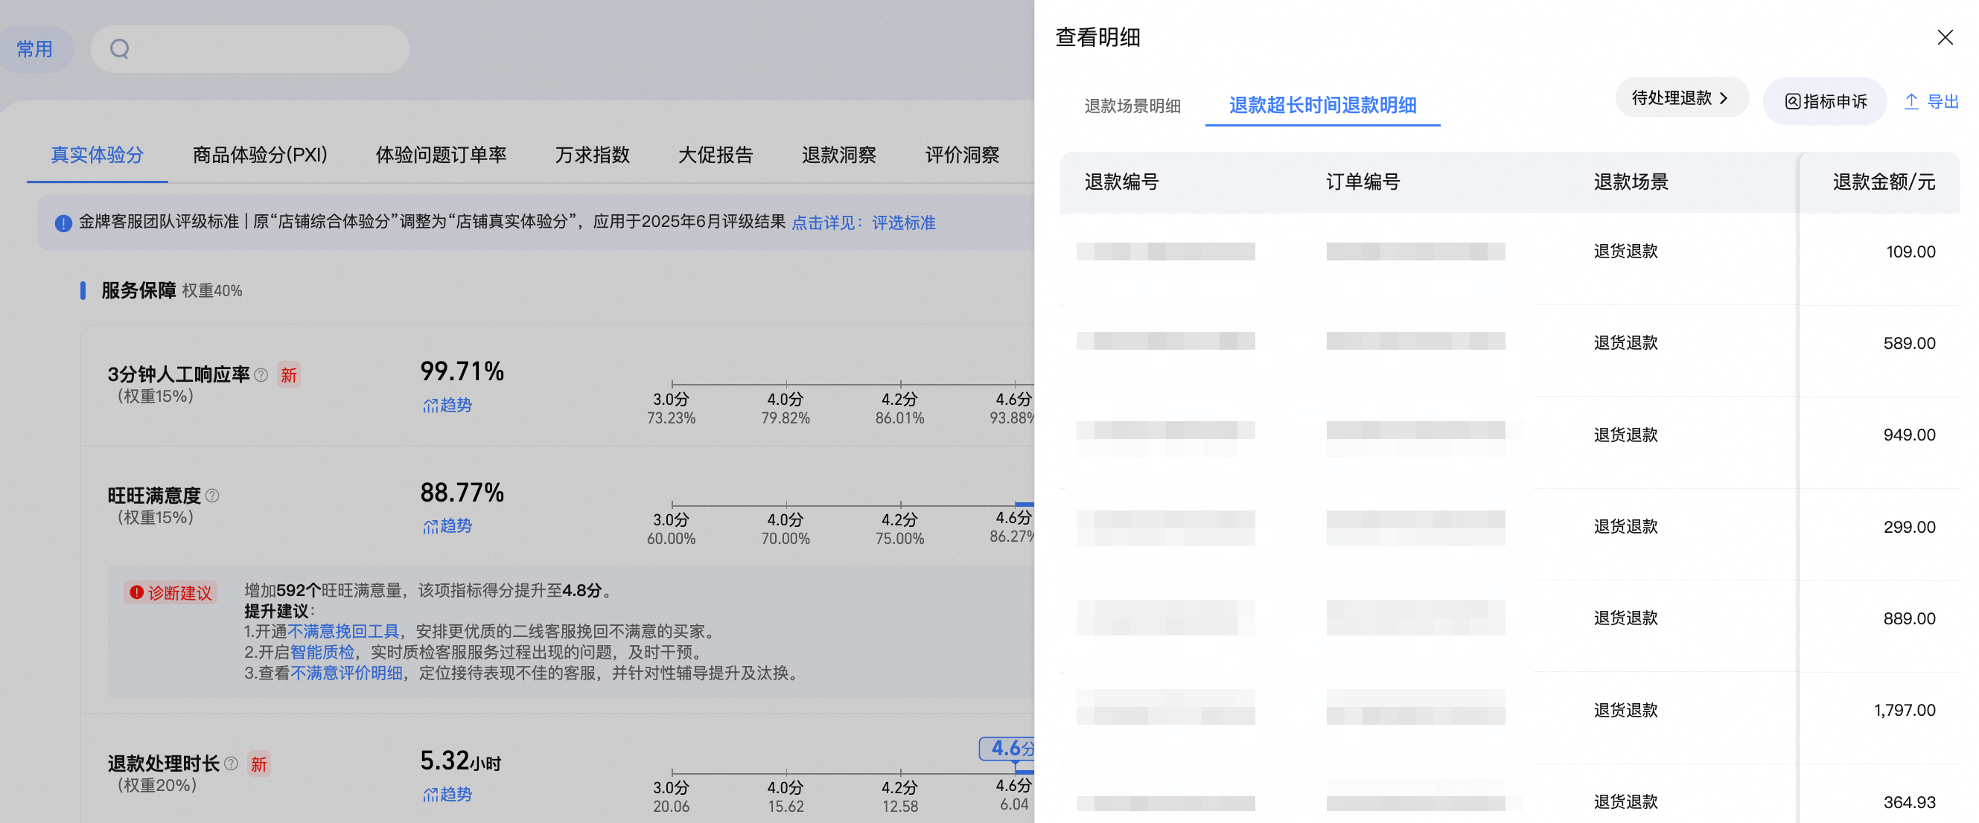
Task: Click the 1,797.00 refund amount cell
Action: coord(1905,710)
